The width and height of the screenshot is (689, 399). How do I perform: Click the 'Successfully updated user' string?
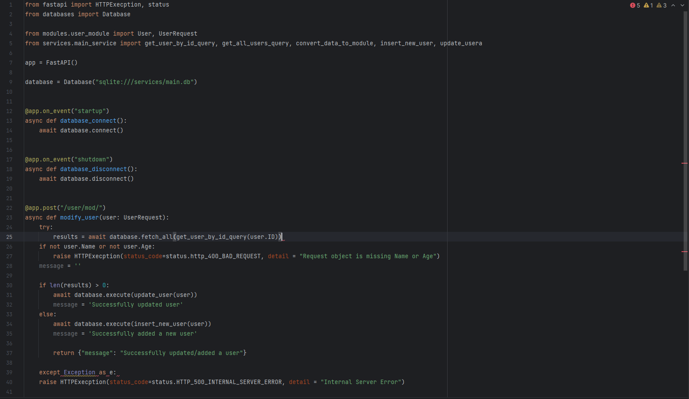pyautogui.click(x=136, y=304)
